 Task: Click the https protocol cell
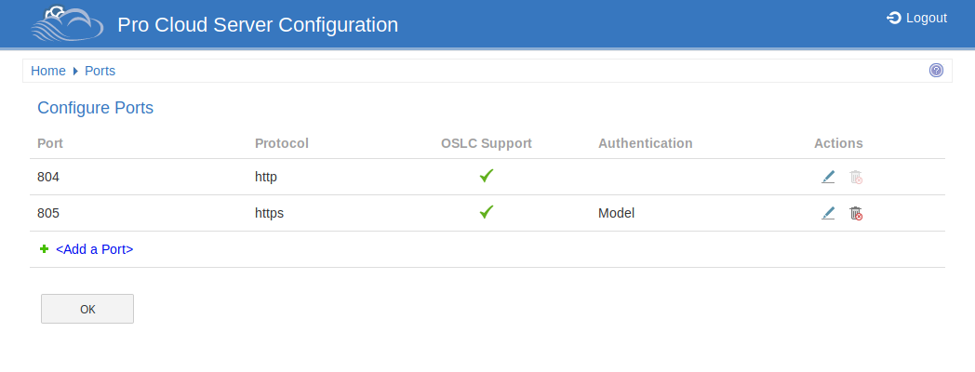point(269,213)
